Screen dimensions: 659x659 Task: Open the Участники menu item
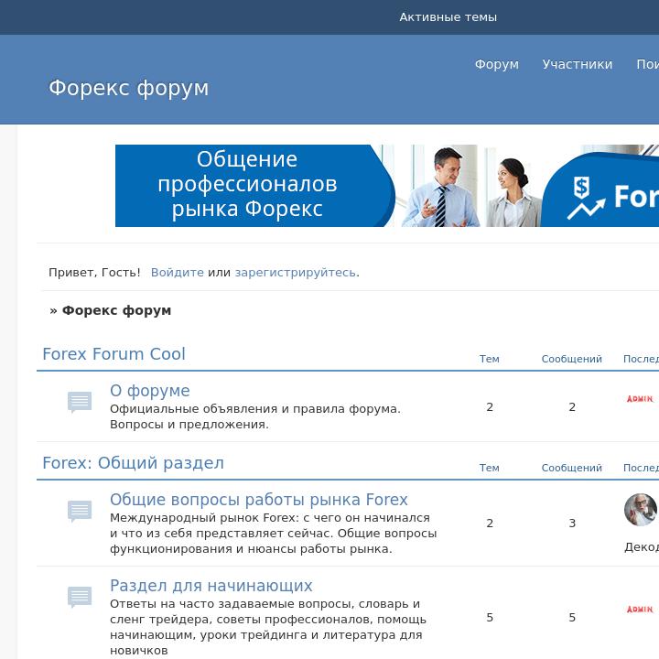pos(578,64)
